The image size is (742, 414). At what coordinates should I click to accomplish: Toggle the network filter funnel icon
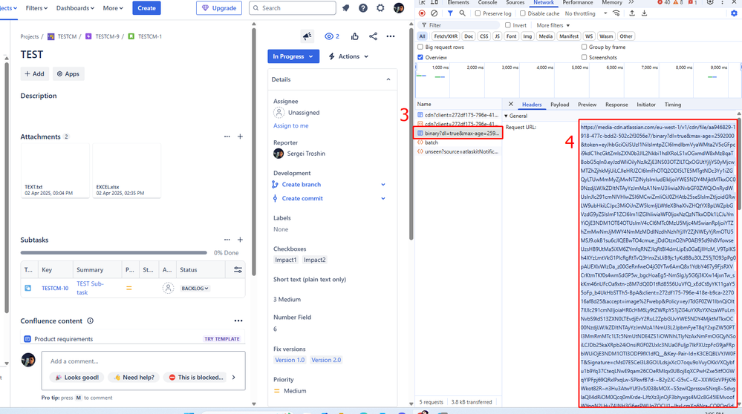click(x=450, y=13)
